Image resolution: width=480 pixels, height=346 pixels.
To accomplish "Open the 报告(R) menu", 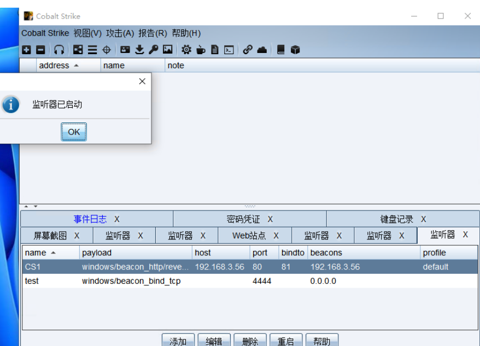I will pyautogui.click(x=153, y=33).
